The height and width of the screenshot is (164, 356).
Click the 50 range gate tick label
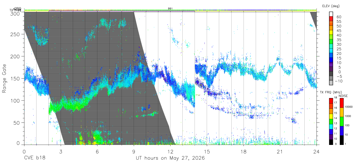17,123
